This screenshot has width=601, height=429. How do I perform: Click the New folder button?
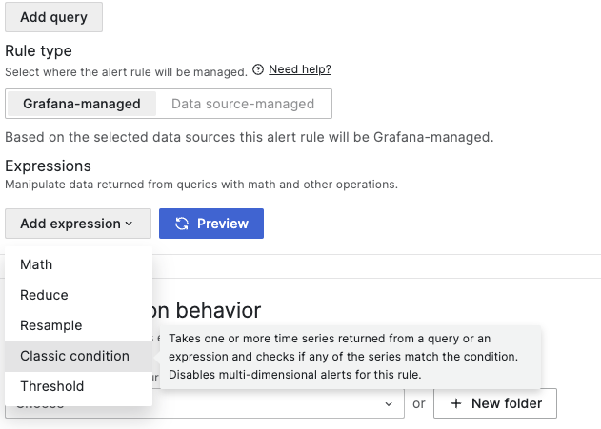[x=495, y=403]
